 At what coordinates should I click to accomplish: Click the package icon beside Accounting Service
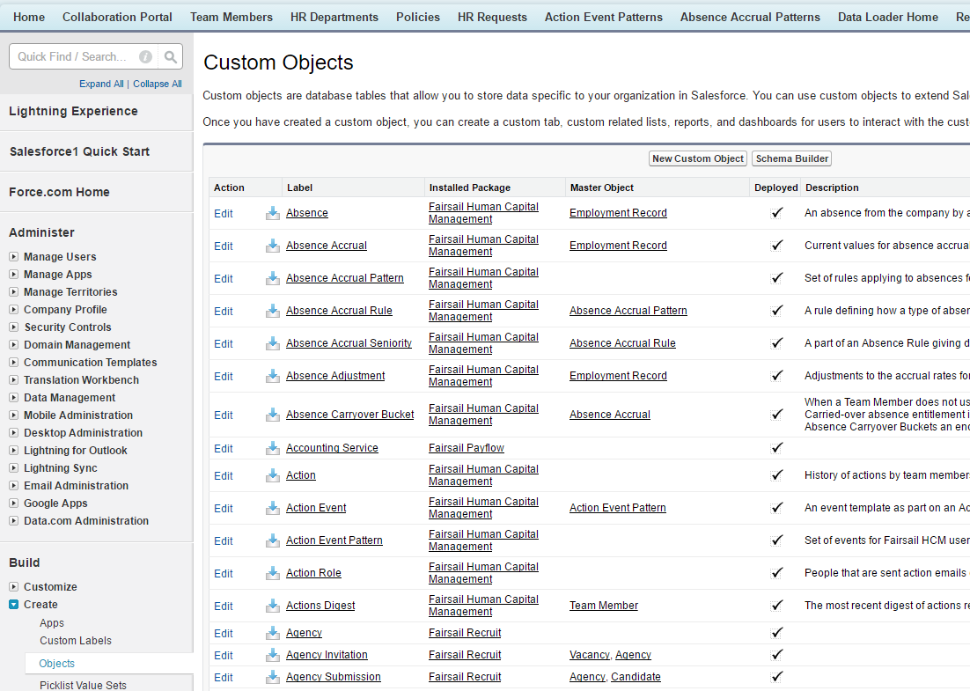tap(273, 448)
